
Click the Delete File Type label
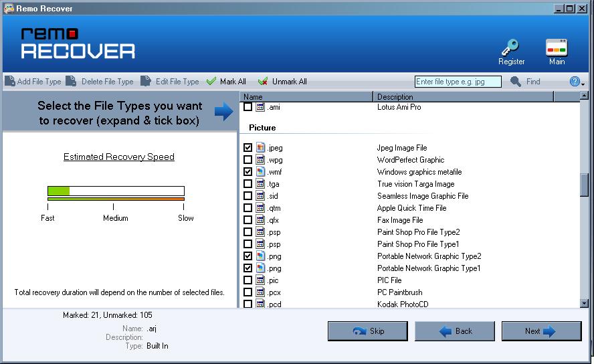[107, 82]
